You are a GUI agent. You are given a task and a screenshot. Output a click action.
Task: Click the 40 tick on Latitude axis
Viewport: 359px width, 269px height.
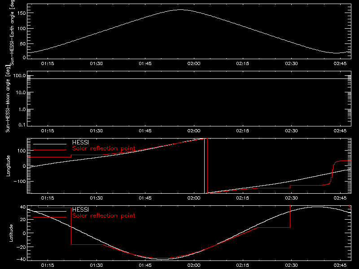click(23, 207)
